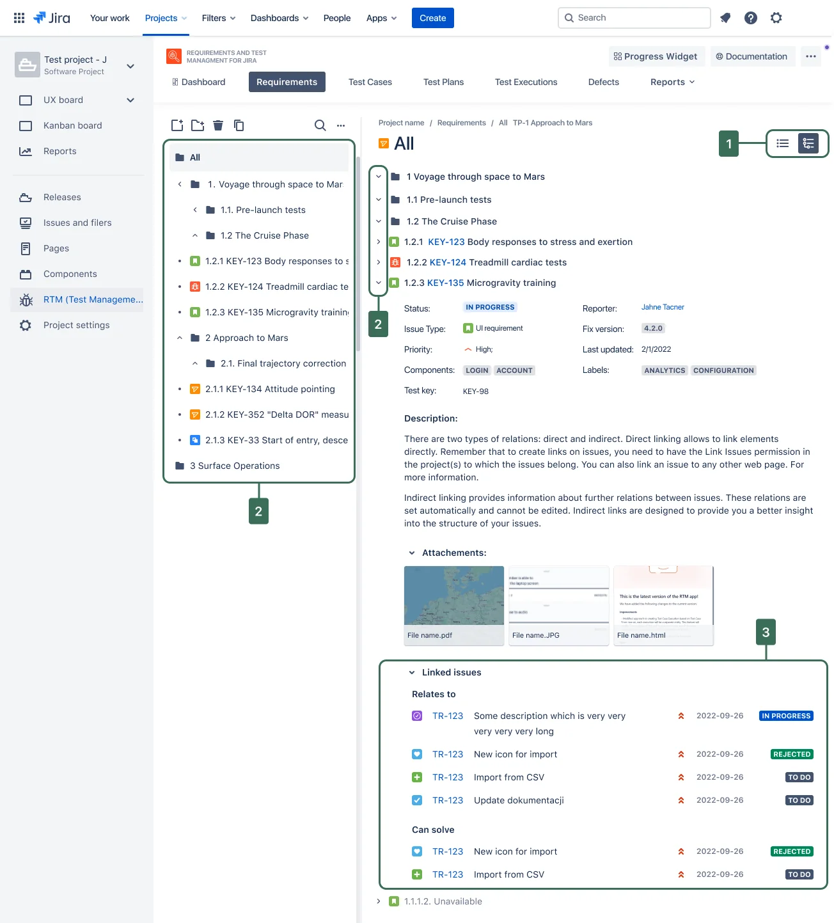This screenshot has height=923, width=834.
Task: Switch to simple list view
Action: tap(783, 143)
